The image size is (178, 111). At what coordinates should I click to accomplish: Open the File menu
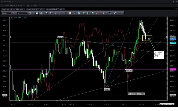pos(2,5)
